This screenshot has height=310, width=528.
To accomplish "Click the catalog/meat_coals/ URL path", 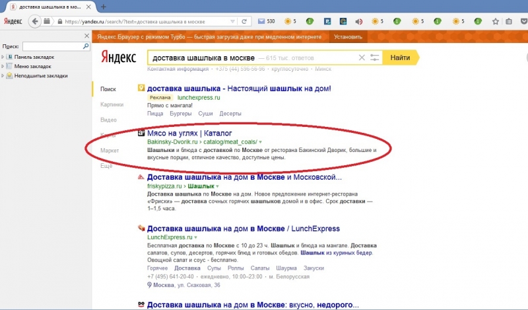I will pyautogui.click(x=230, y=142).
